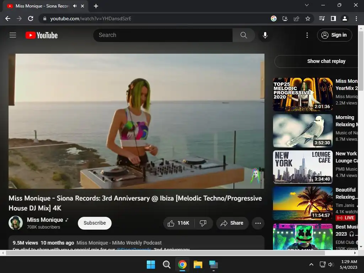Start voice search with microphone icon
This screenshot has width=364, height=273.
coord(265,35)
